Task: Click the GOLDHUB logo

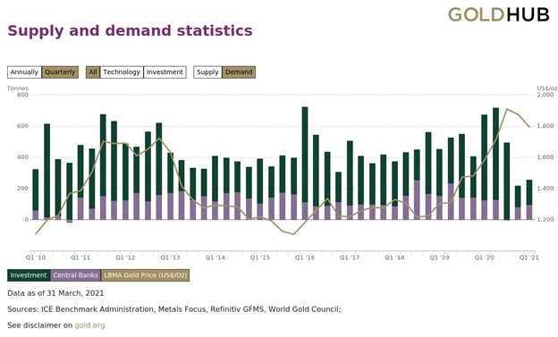Action: click(x=498, y=14)
